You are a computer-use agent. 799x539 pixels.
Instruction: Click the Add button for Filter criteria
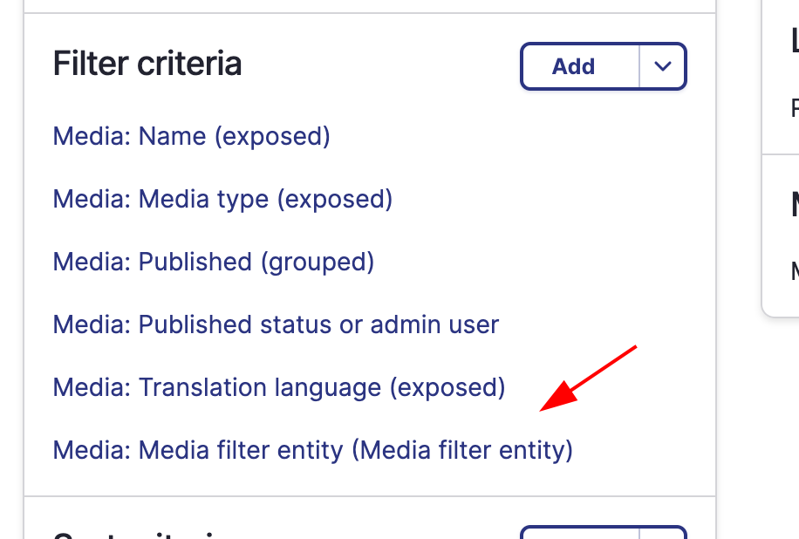580,66
